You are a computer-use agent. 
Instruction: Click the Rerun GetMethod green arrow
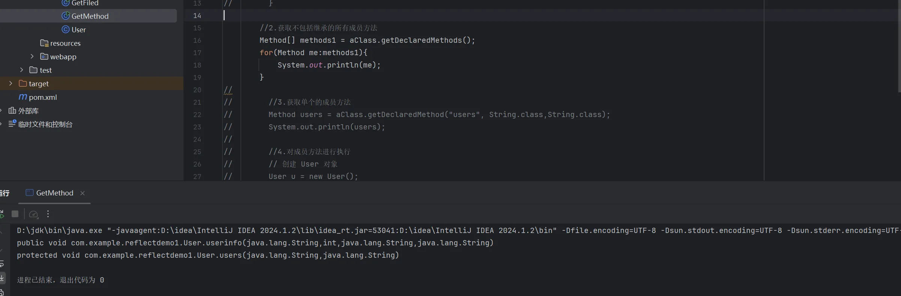coord(2,214)
